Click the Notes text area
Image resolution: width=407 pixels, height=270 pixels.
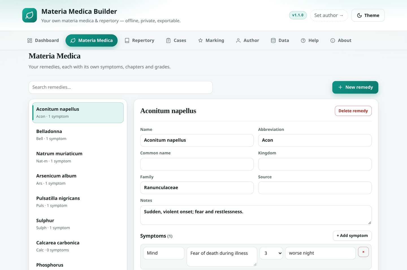click(256, 215)
